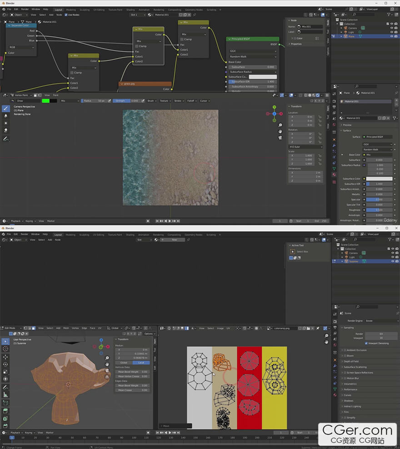Screen dimensions: 400x449
Task: Choose the Cursor tool in Edit Mode toolbar
Action: click(5, 349)
